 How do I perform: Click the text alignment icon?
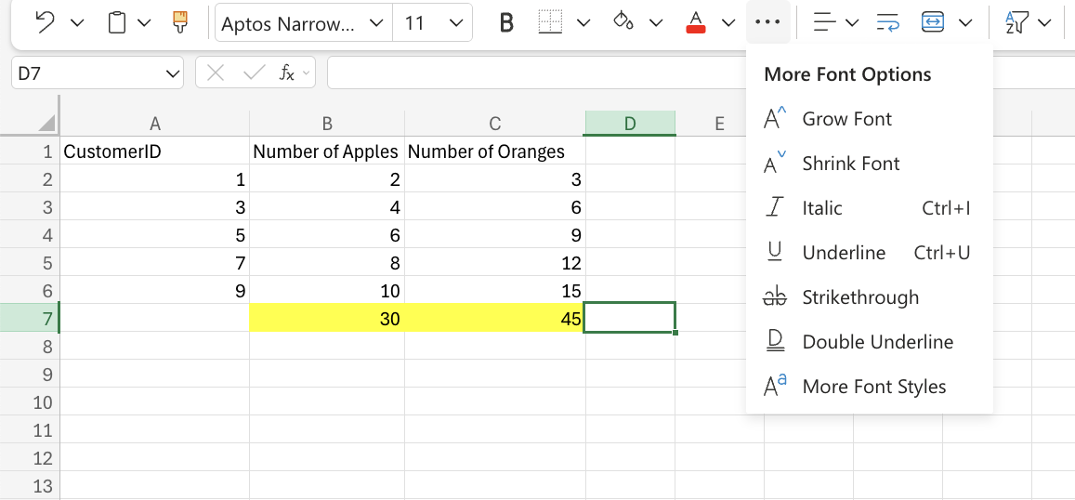[x=825, y=22]
